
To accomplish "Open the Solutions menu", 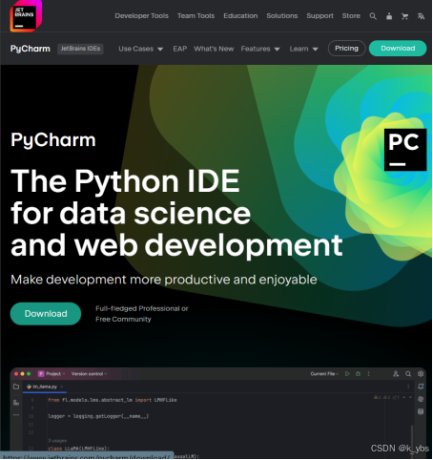I will point(282,16).
